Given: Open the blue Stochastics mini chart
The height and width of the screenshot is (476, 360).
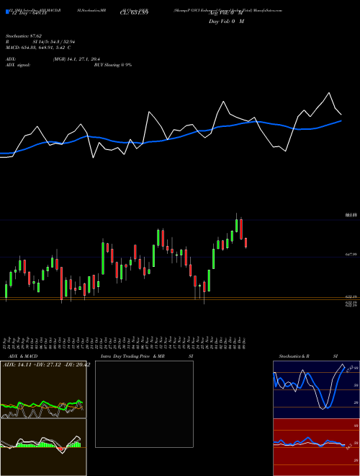Looking at the screenshot, I should (x=316, y=389).
